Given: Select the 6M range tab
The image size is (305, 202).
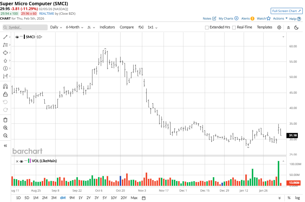Looking at the screenshot, I should (x=63, y=198).
